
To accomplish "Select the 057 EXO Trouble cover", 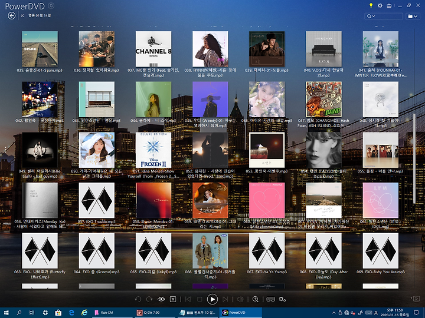I will (x=96, y=200).
